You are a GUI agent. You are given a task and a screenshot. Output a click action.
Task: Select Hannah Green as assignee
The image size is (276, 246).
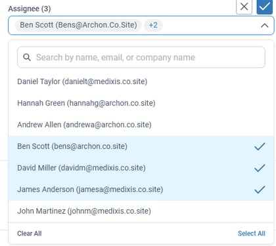(141, 103)
